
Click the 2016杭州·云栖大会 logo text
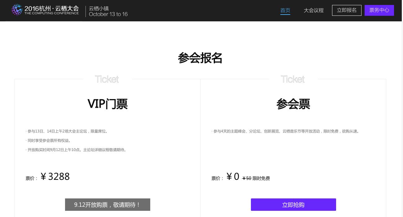[51, 8]
